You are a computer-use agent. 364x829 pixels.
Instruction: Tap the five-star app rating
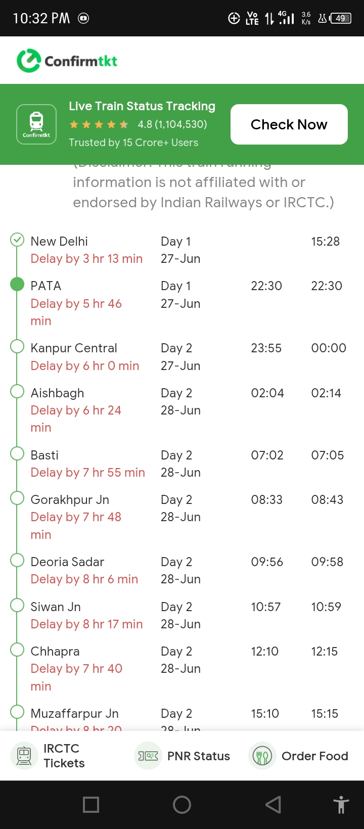click(x=99, y=124)
